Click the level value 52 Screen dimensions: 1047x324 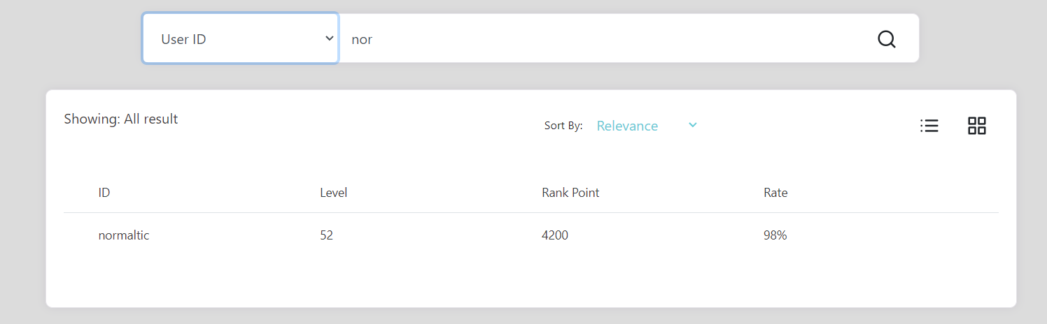click(x=326, y=235)
